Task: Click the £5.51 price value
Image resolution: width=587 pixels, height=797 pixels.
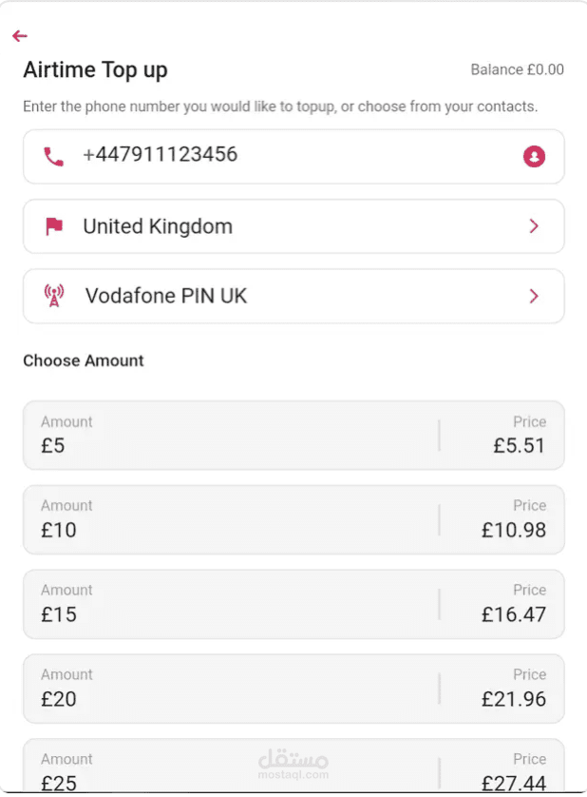Action: 519,445
